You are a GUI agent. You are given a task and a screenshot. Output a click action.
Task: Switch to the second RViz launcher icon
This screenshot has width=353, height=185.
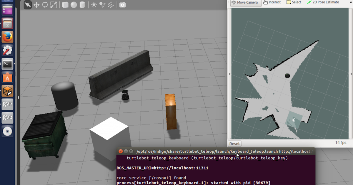click(x=7, y=118)
